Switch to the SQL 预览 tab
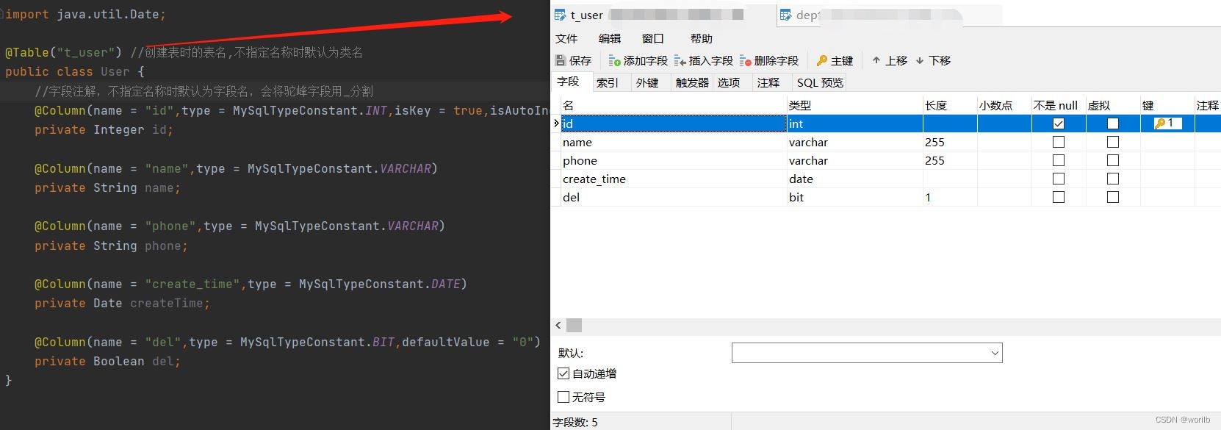 (x=820, y=82)
